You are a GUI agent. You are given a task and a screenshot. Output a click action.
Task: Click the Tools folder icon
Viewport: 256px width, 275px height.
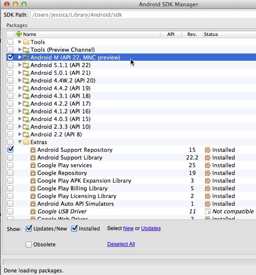[x=26, y=42]
